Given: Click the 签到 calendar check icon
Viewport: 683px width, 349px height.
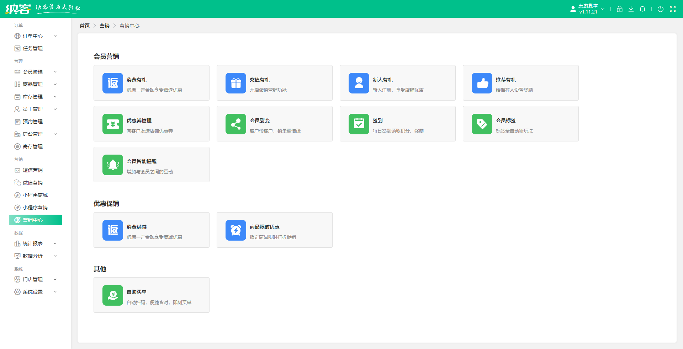Looking at the screenshot, I should 359,124.
